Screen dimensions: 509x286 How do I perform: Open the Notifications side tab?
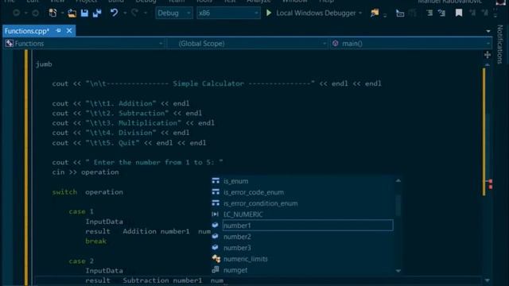coord(500,44)
